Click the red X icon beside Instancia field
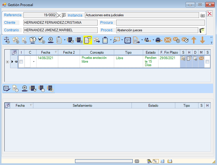Screen dimensions: 217x165 point(210,14)
